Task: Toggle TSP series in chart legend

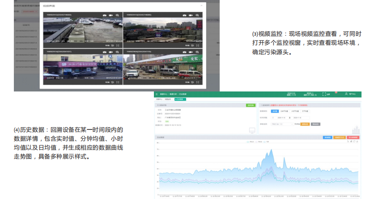Action: 267,141
